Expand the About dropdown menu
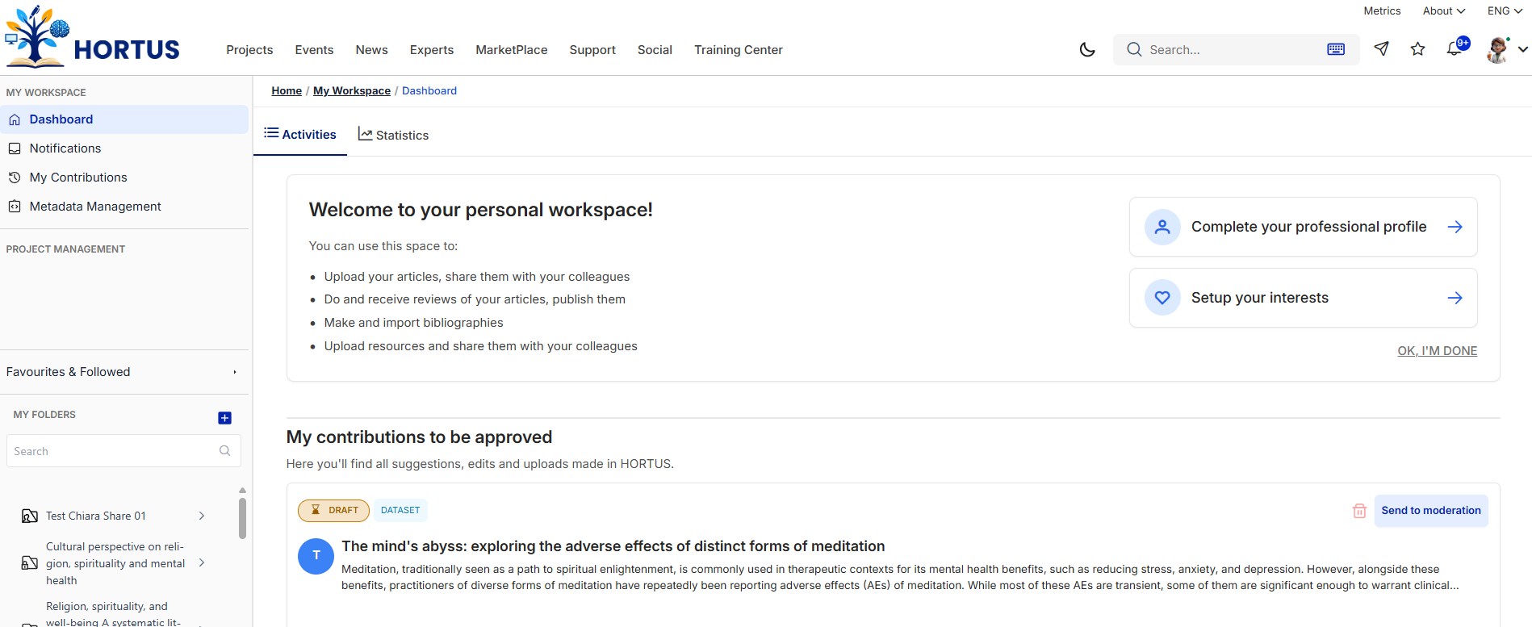The image size is (1532, 627). tap(1443, 10)
